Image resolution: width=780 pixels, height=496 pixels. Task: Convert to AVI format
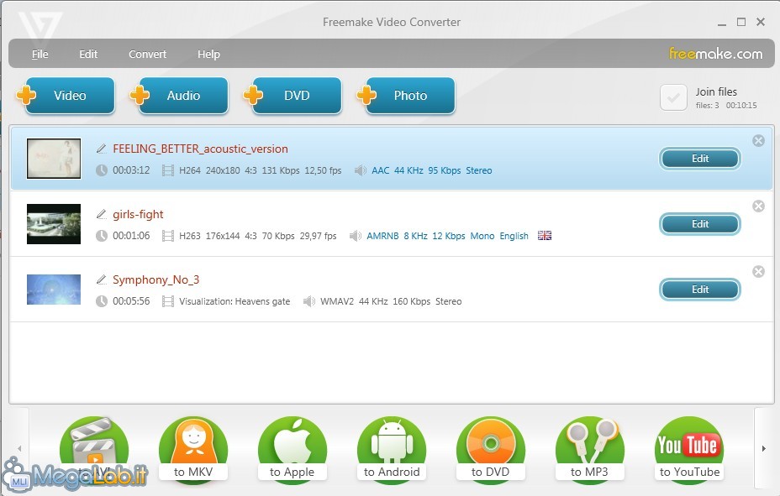[94, 449]
